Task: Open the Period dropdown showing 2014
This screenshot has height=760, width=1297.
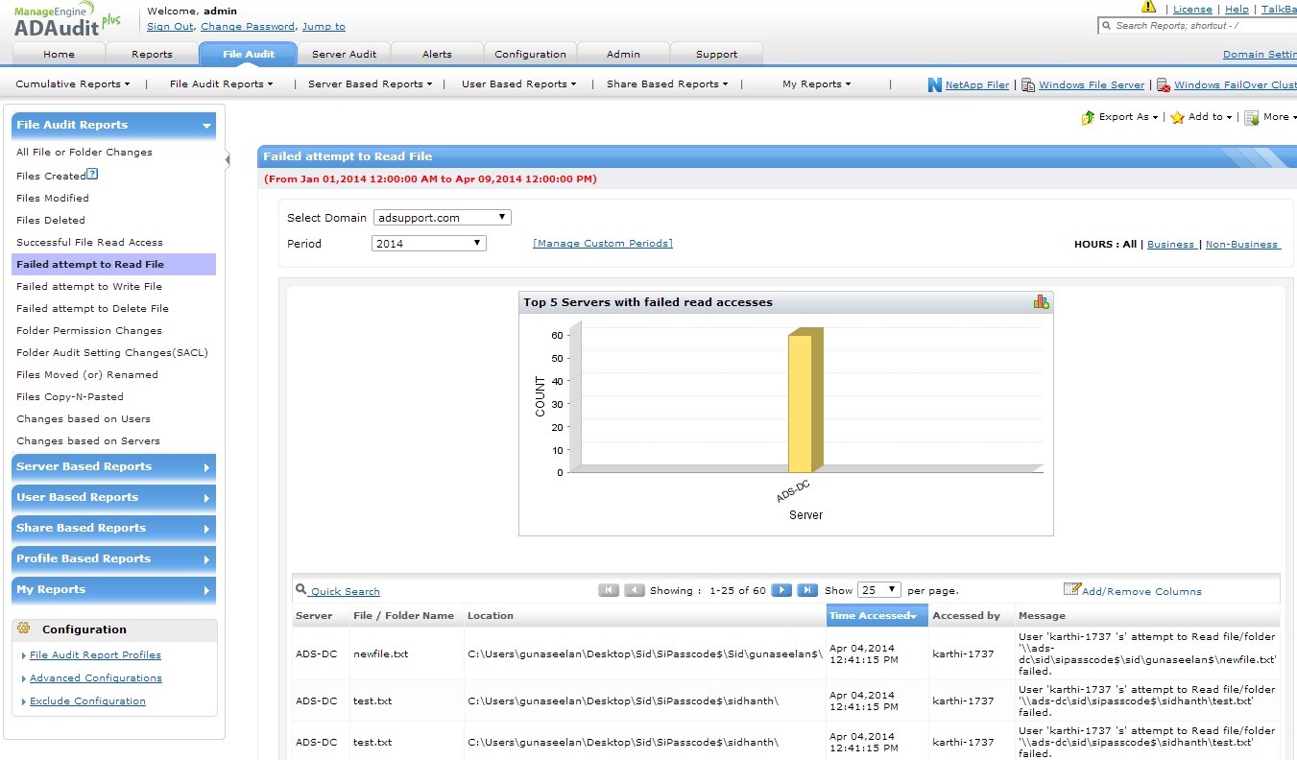Action: [x=428, y=243]
